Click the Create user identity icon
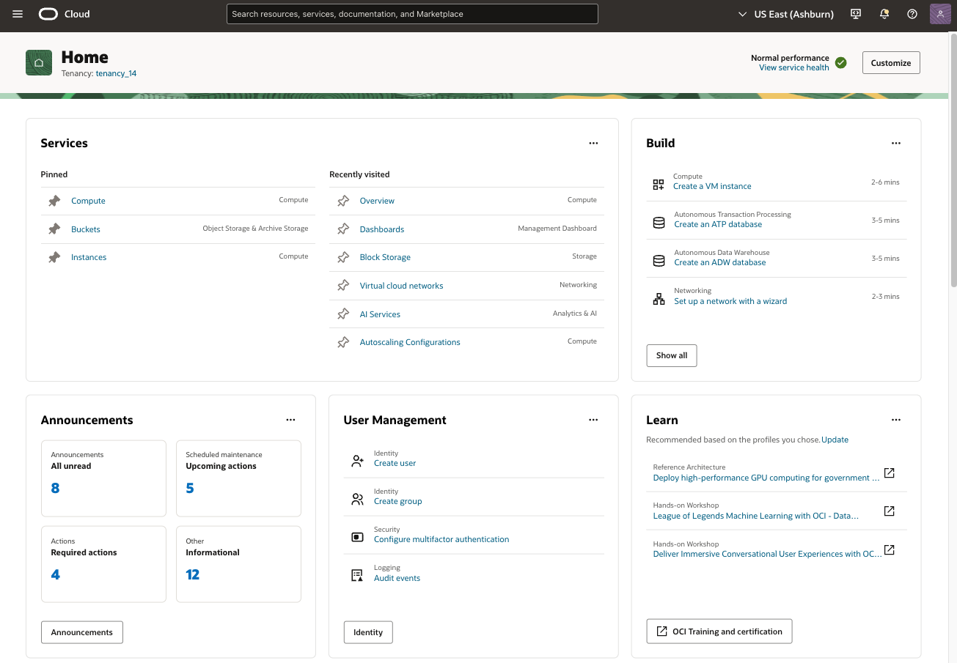Image resolution: width=957 pixels, height=663 pixels. point(357,460)
